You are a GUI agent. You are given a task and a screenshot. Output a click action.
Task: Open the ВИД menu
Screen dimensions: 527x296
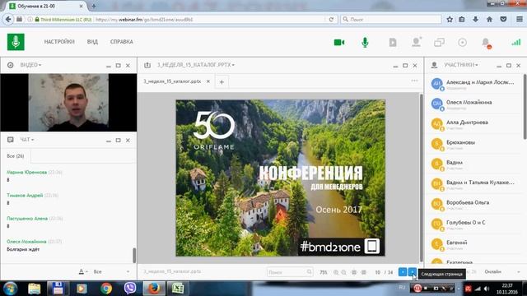(x=92, y=42)
